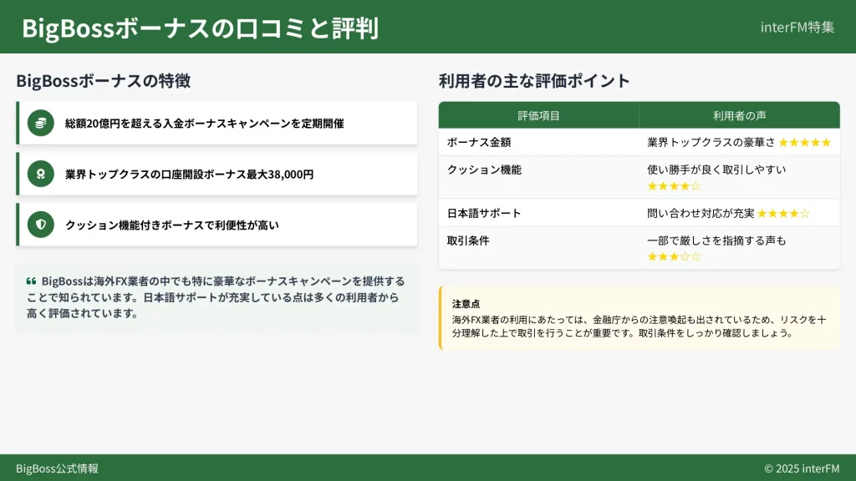This screenshot has width=856, height=481.
Task: Select the 総額20億円 deposit bonus campaign card
Action: pyautogui.click(x=217, y=123)
